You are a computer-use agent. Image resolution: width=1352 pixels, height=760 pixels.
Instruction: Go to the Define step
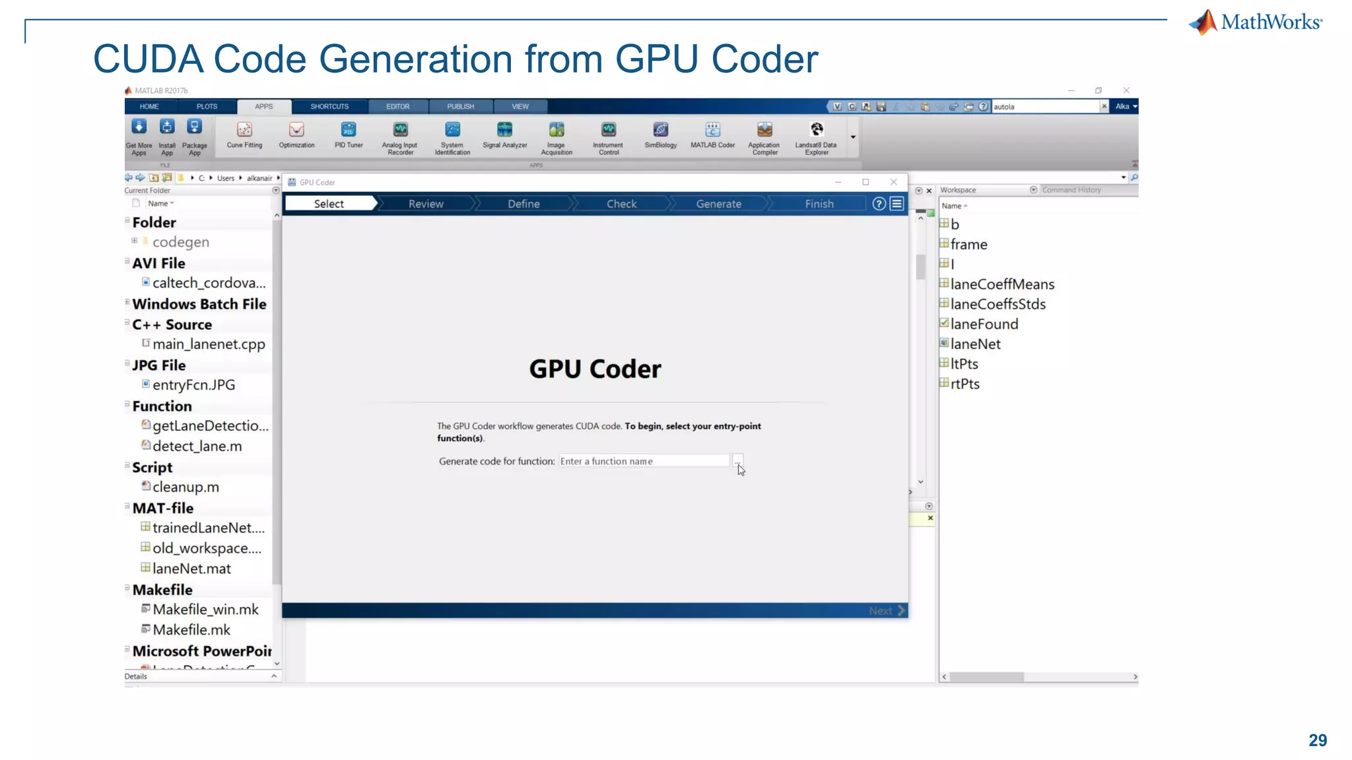click(524, 204)
